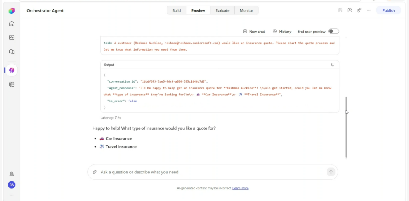Switch to the Preview tab
409x201 pixels.
[198, 10]
